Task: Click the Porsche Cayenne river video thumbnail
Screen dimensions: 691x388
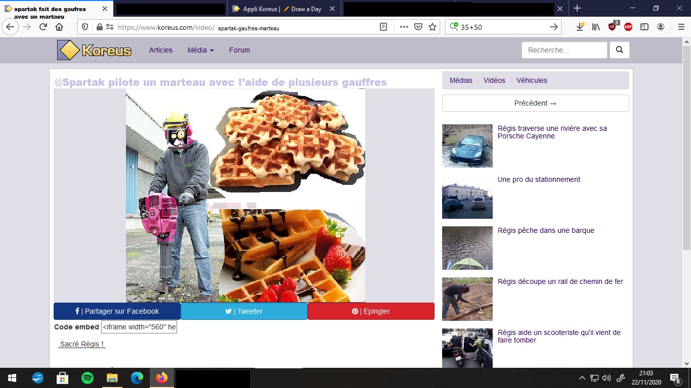Action: (467, 146)
